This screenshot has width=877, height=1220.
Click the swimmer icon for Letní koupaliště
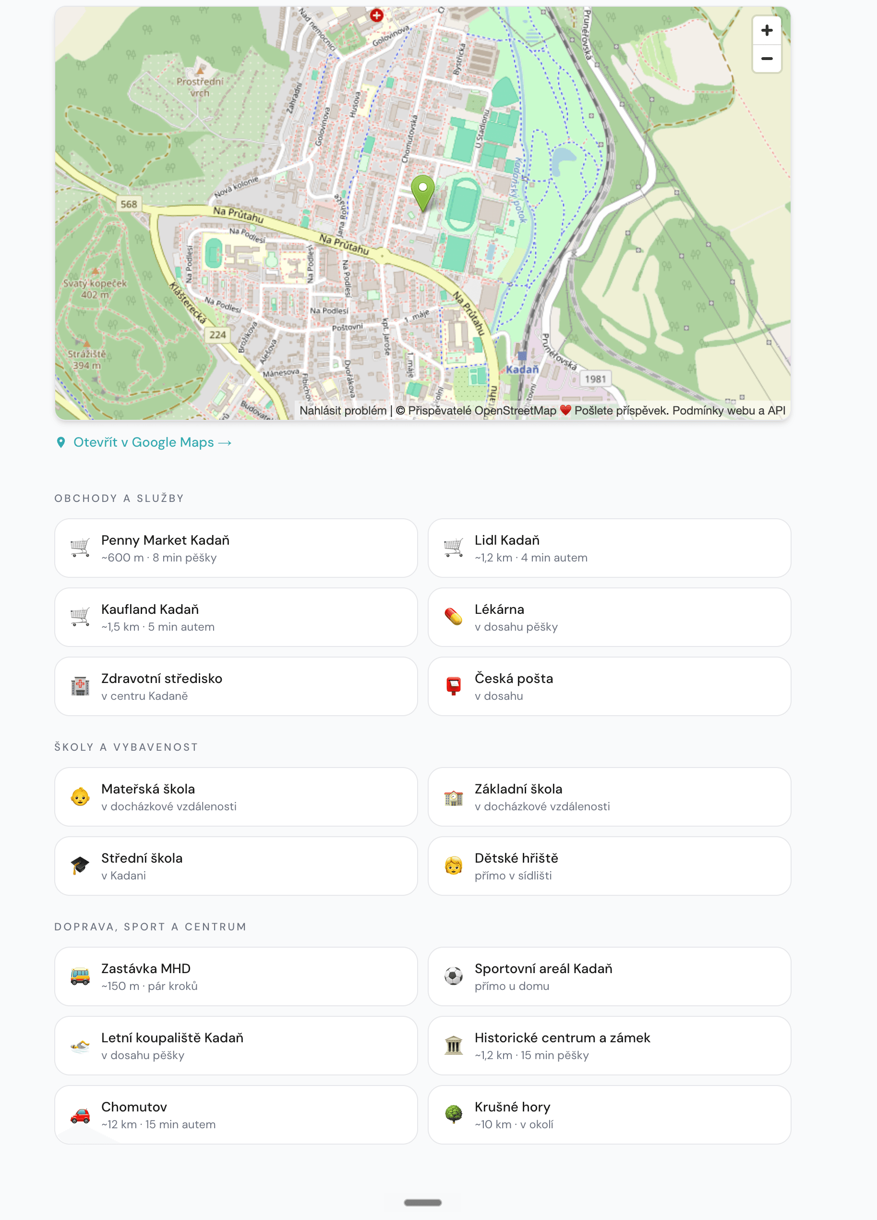pyautogui.click(x=80, y=1045)
